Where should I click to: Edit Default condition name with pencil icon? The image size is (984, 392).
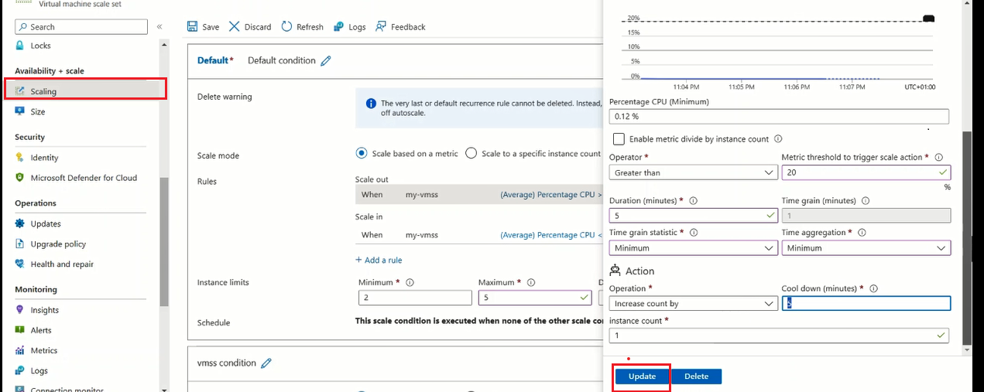tap(326, 60)
